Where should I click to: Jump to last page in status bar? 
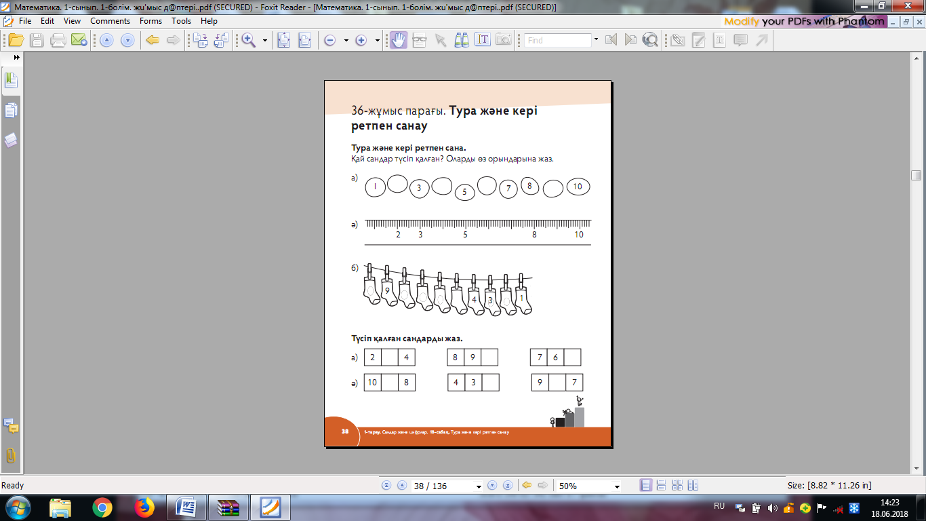[x=506, y=486]
